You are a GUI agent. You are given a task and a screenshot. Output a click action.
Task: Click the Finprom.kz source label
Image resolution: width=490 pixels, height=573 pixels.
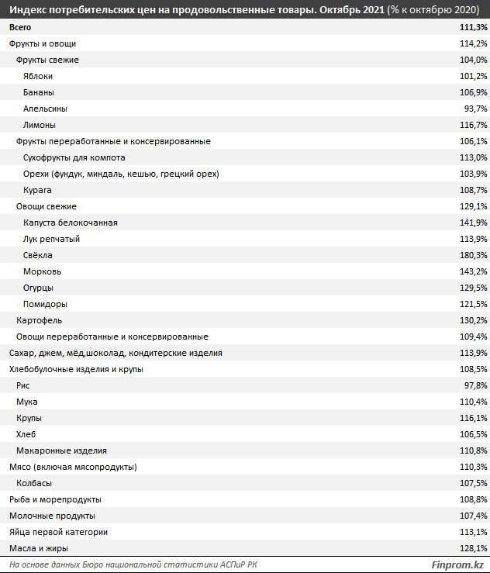pos(457,564)
